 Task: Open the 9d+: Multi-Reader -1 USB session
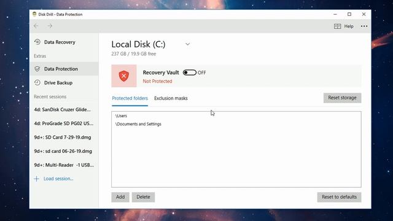click(64, 165)
